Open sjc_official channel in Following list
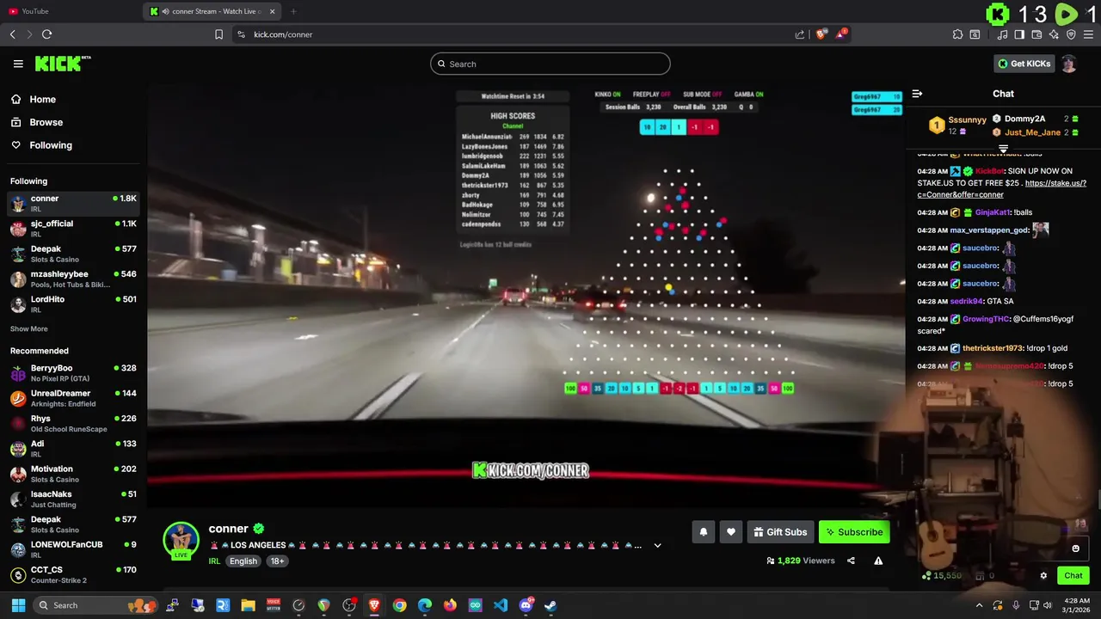The image size is (1101, 619). click(73, 228)
